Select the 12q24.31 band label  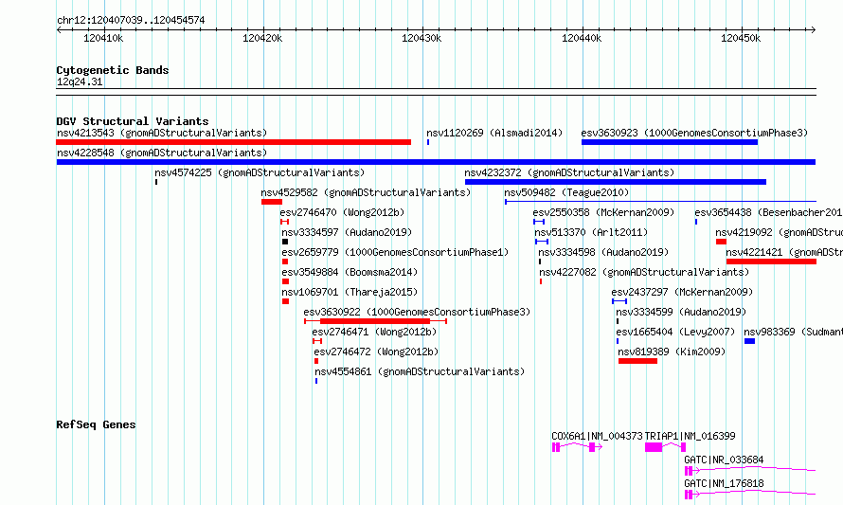pos(80,81)
